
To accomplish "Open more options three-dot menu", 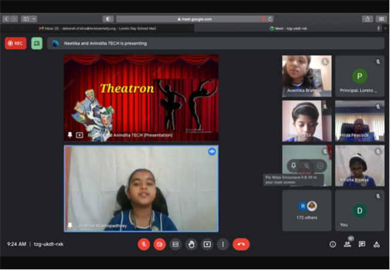I will tap(223, 244).
